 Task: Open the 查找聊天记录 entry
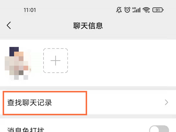click(x=88, y=102)
